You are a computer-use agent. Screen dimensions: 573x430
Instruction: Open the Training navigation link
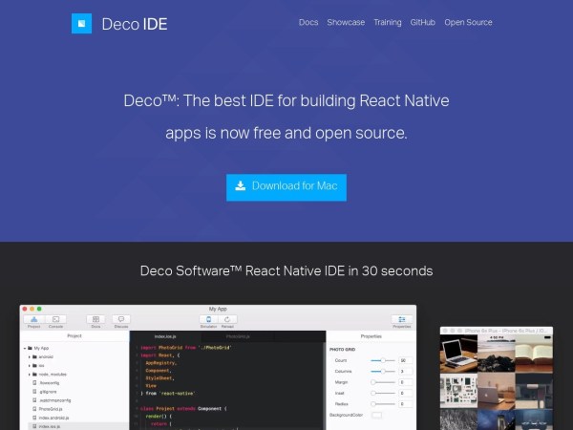click(388, 22)
